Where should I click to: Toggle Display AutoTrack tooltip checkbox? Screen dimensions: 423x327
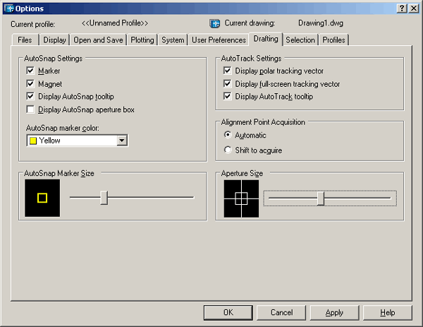(228, 96)
